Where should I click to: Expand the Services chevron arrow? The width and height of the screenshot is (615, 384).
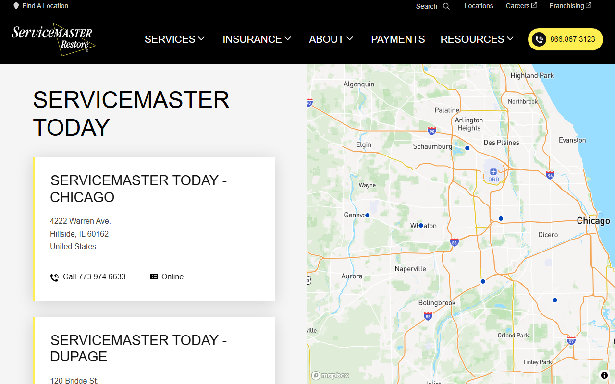[x=201, y=38]
